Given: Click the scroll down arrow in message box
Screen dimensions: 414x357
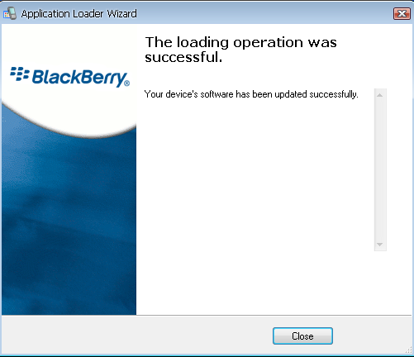Looking at the screenshot, I should [x=380, y=245].
